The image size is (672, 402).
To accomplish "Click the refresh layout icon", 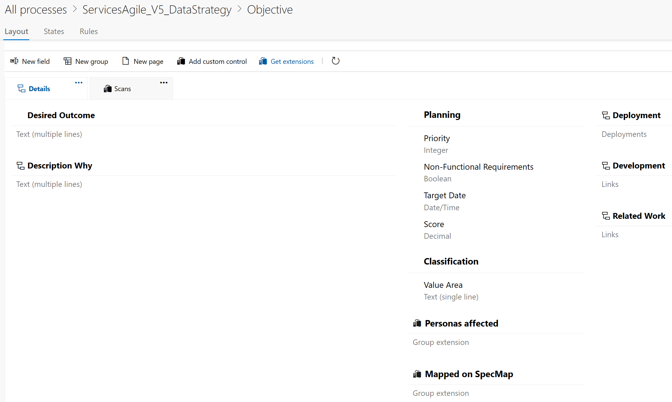I will [335, 61].
